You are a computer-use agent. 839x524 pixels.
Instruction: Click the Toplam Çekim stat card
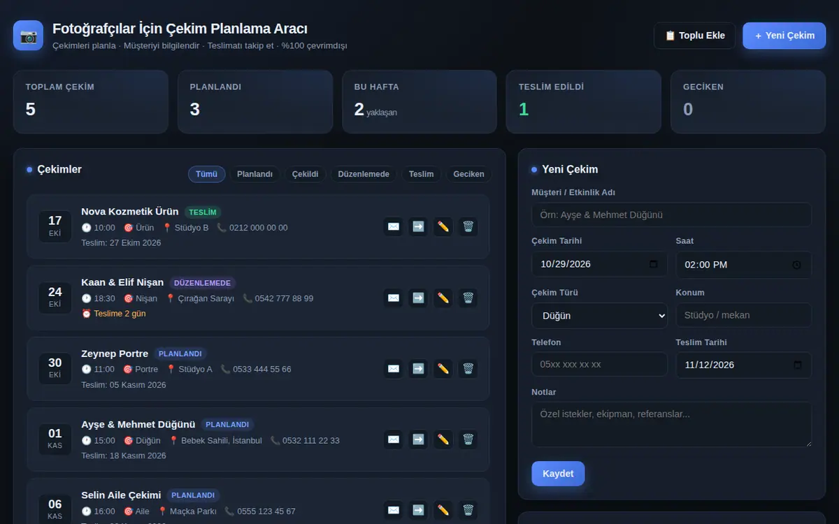(91, 101)
